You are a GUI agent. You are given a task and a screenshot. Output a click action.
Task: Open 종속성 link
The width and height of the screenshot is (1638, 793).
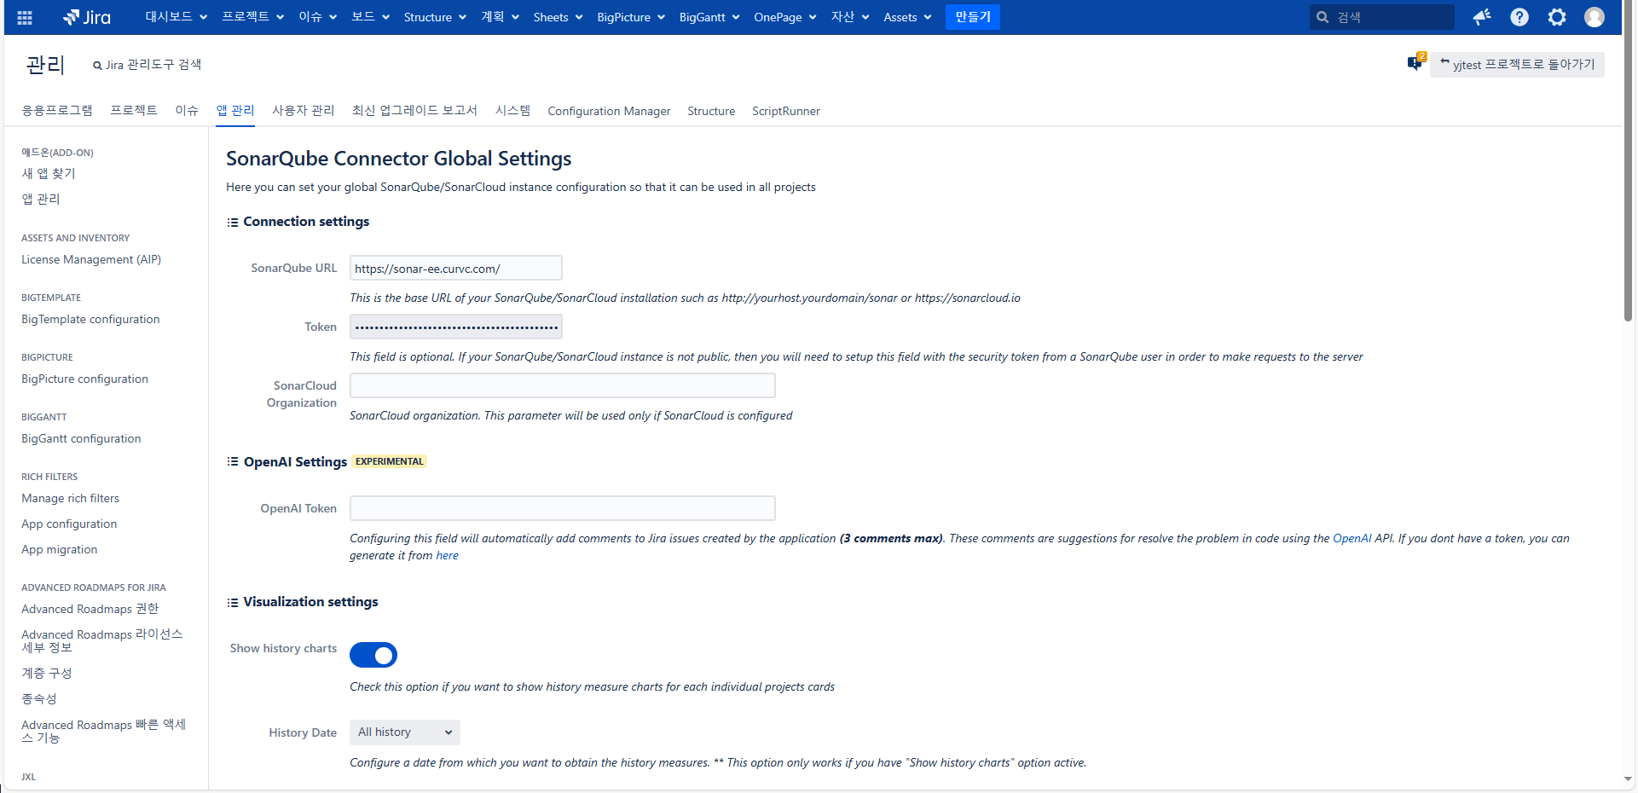pos(39,698)
